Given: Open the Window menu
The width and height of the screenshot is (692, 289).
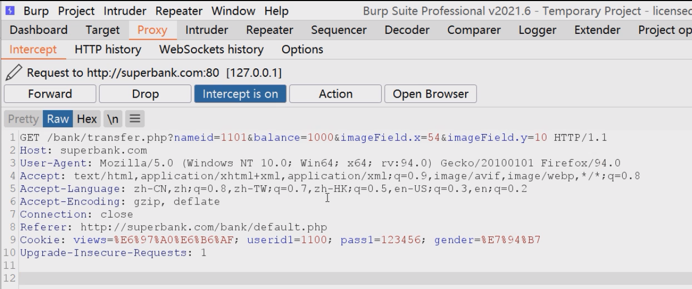Looking at the screenshot, I should (234, 10).
